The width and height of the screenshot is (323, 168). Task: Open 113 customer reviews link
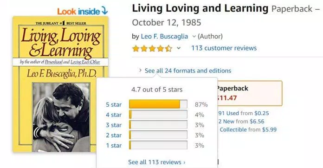[x=224, y=48]
